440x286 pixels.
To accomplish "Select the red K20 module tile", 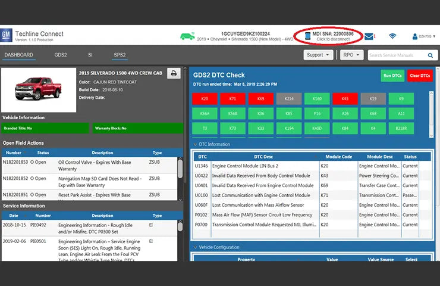I will [205, 98].
